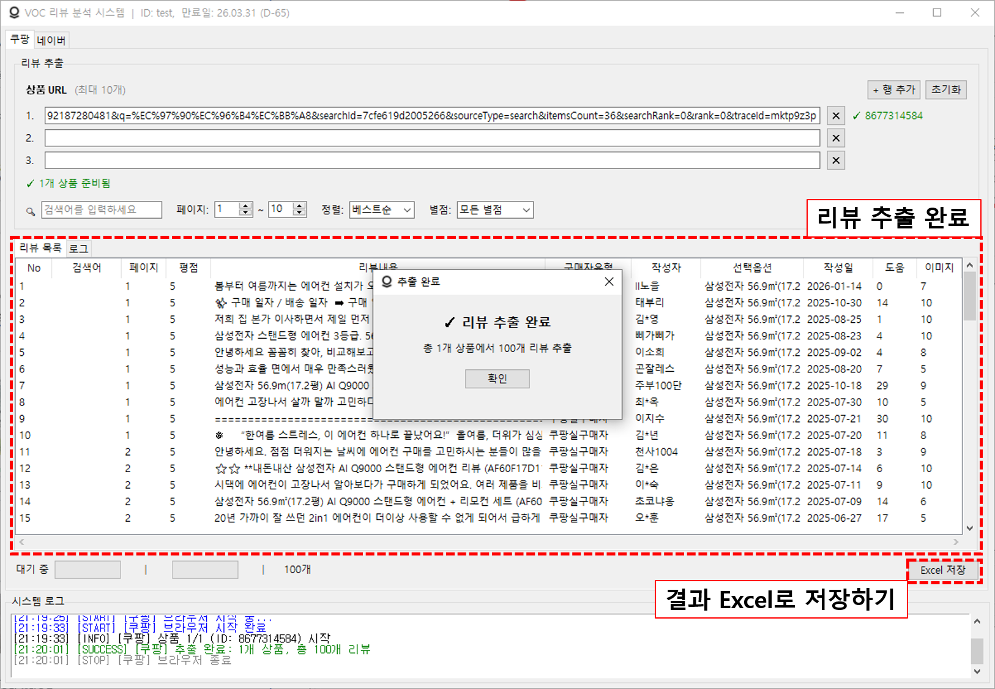995x689 pixels.
Task: Sort the table by 작성일 column header
Action: tap(838, 268)
